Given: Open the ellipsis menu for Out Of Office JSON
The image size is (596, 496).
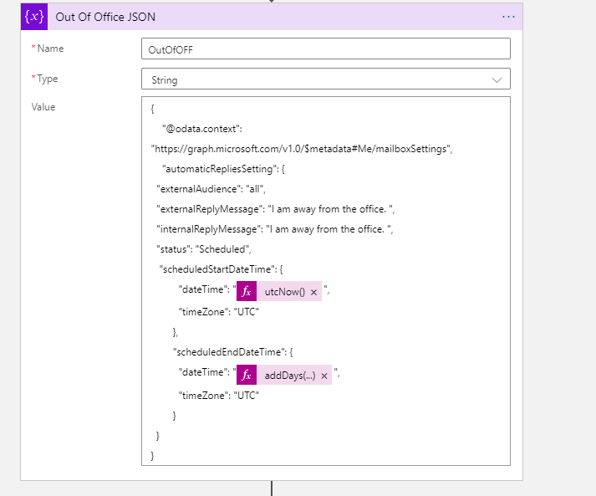Looking at the screenshot, I should (x=508, y=17).
